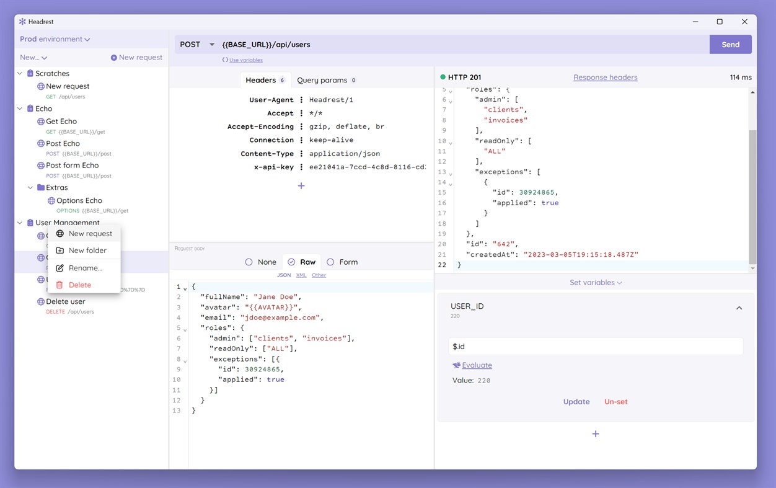Click the globe icon of Post form Echo

coord(41,166)
